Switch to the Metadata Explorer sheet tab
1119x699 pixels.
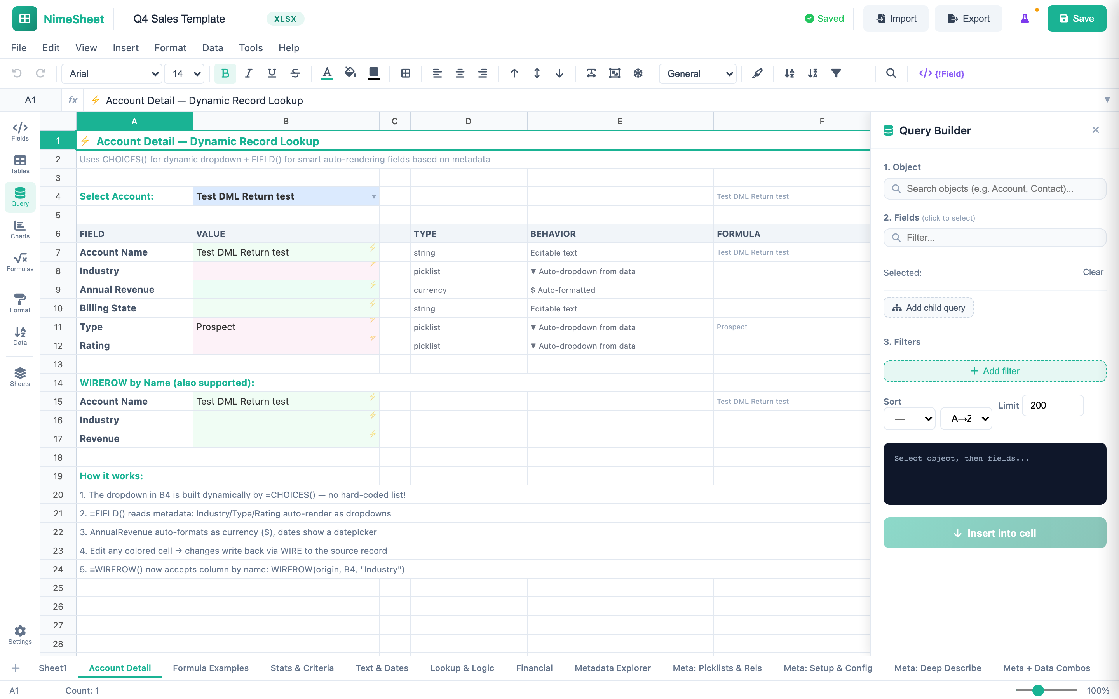pos(612,668)
